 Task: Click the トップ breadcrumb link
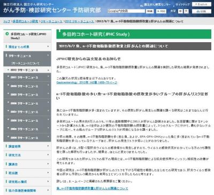[x=7, y=21]
